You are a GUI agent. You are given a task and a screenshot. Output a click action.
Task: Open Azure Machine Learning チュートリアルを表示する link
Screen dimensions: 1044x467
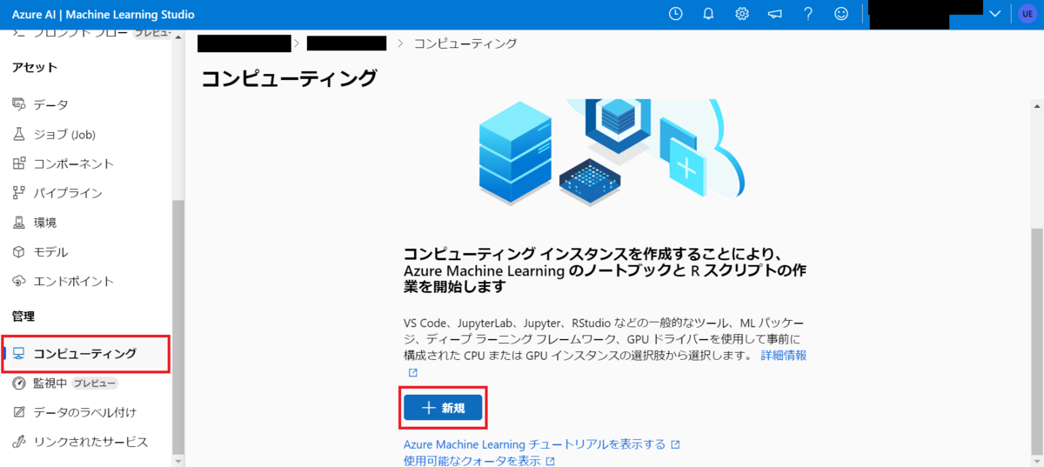point(534,444)
